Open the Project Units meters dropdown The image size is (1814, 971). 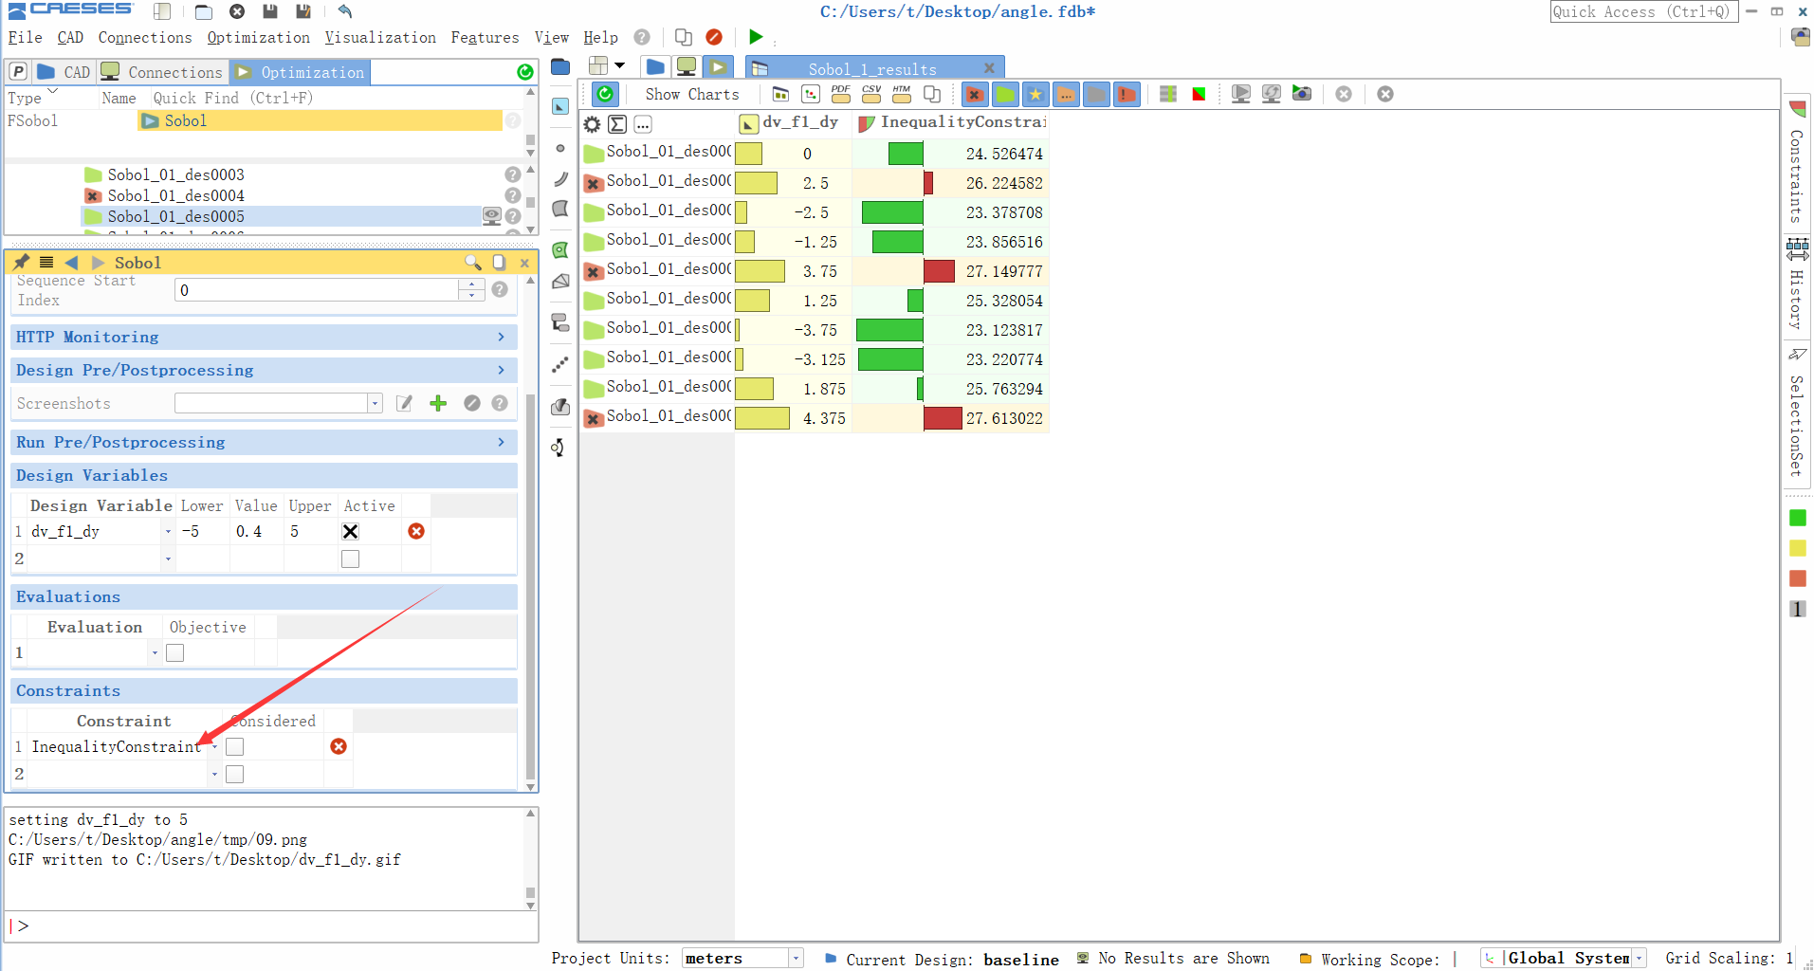click(797, 959)
